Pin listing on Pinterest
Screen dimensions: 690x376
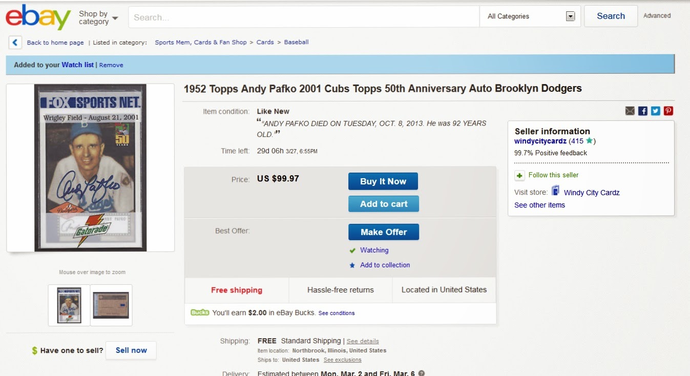coord(668,111)
